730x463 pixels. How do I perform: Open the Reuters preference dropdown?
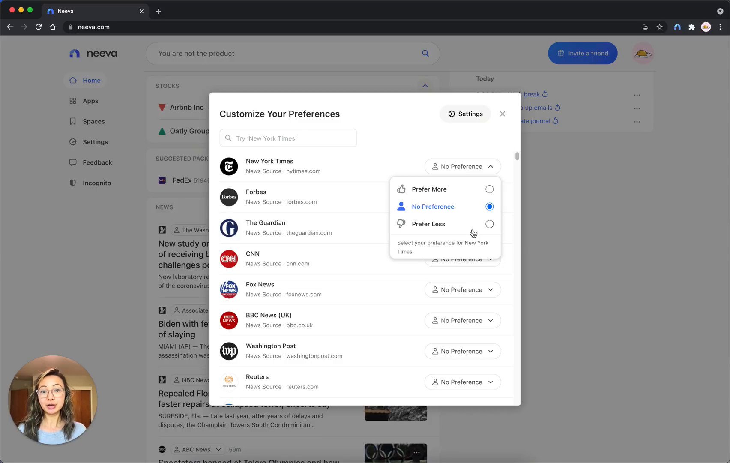click(x=463, y=382)
